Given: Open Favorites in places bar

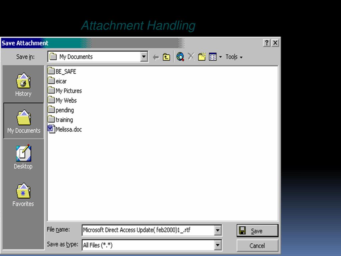Looking at the screenshot, I should click(23, 195).
